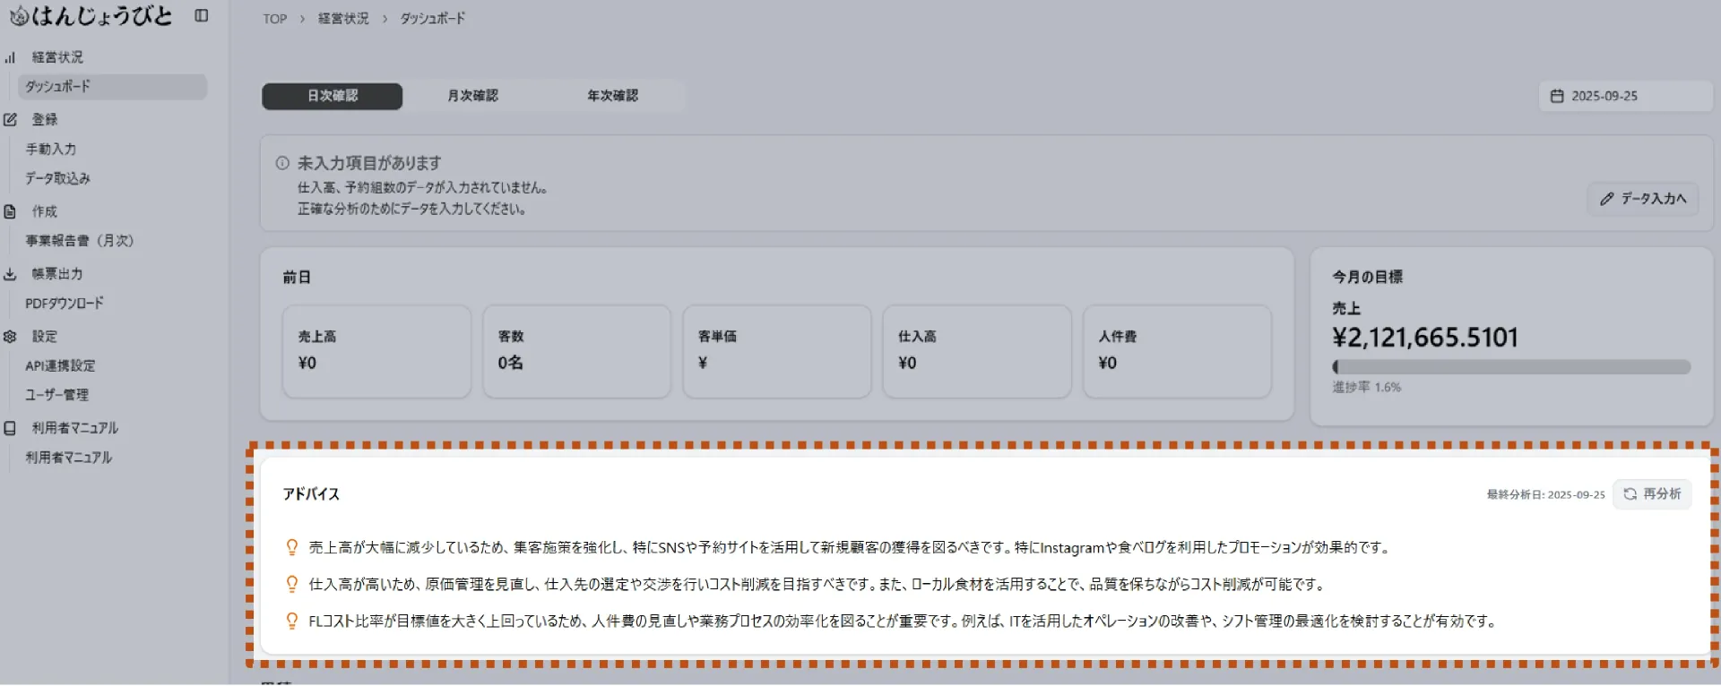Click the はんじょうびと logo

(91, 16)
